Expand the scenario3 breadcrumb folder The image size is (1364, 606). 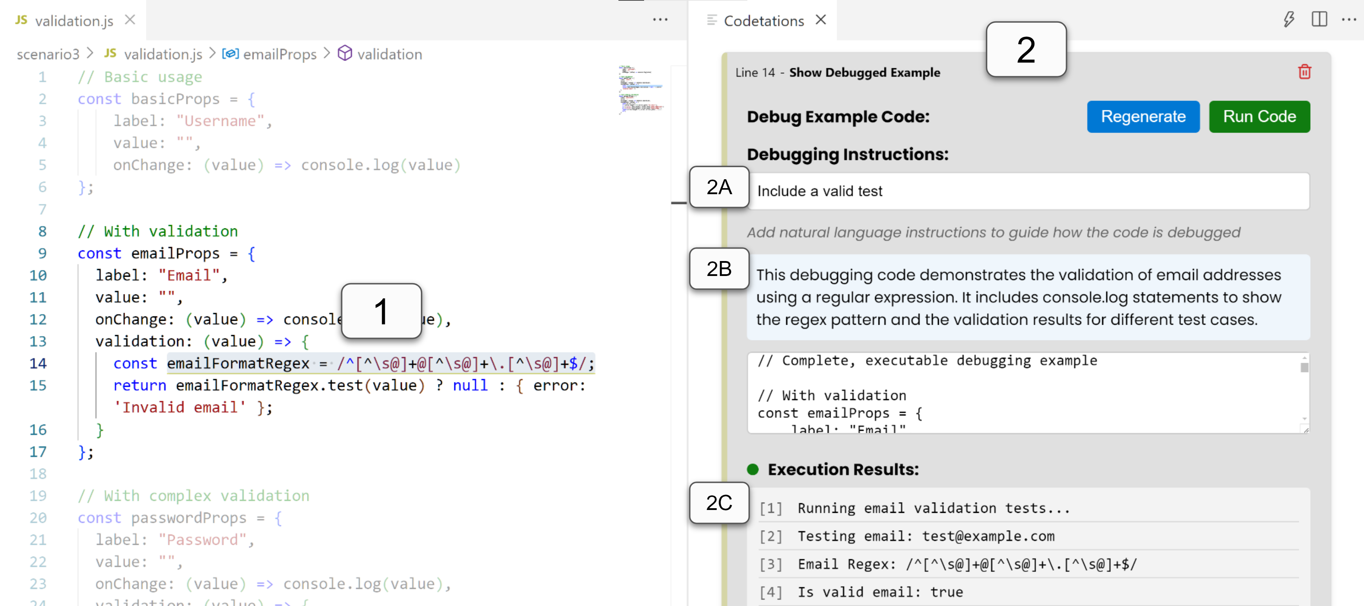48,54
